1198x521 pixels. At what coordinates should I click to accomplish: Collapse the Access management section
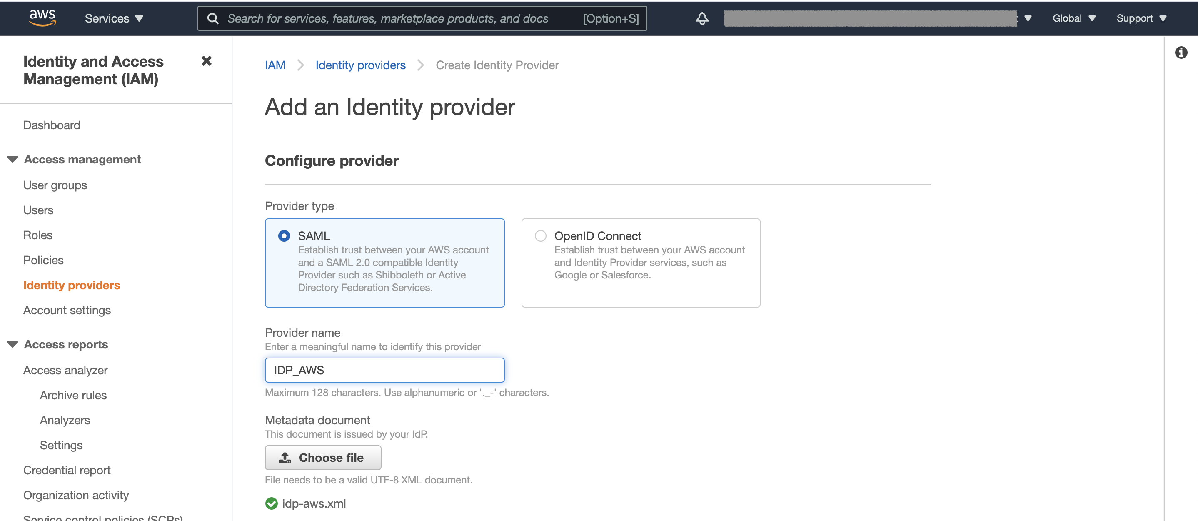pyautogui.click(x=12, y=160)
